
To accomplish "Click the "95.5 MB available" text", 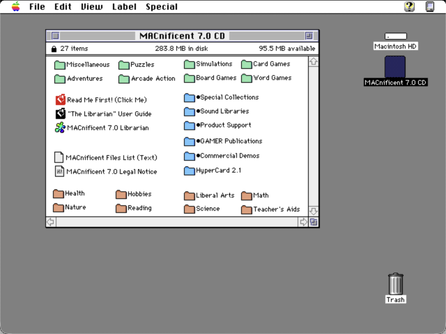I will 286,49.
